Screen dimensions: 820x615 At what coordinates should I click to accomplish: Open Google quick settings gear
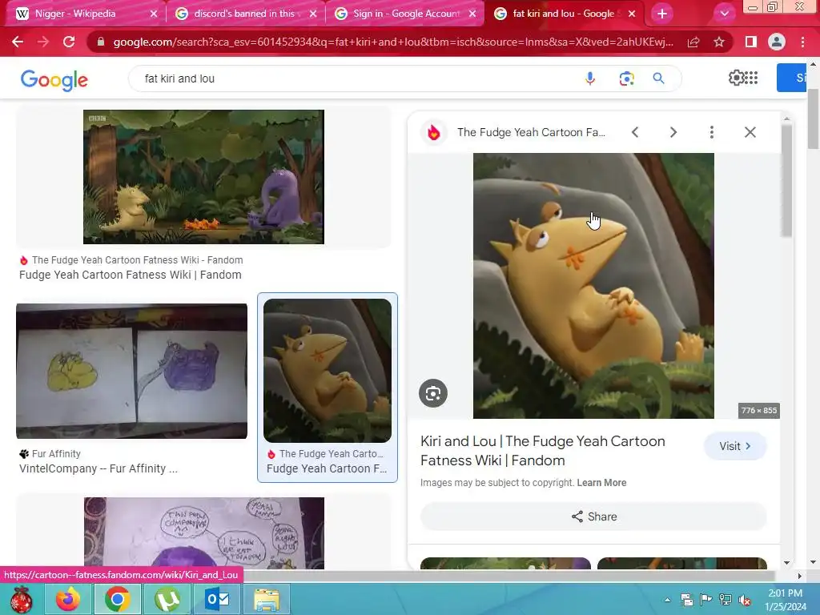pyautogui.click(x=736, y=78)
